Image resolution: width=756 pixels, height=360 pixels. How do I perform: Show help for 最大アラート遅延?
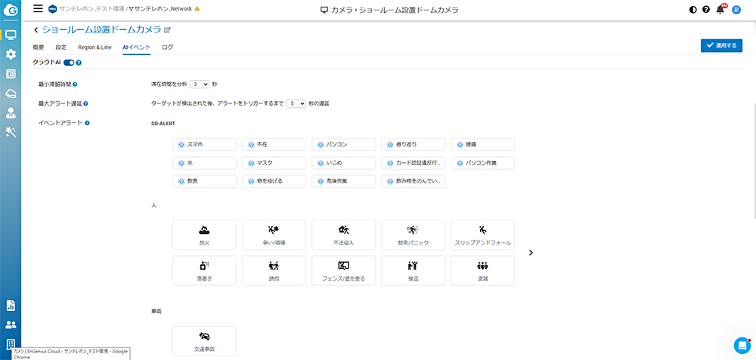[85, 103]
